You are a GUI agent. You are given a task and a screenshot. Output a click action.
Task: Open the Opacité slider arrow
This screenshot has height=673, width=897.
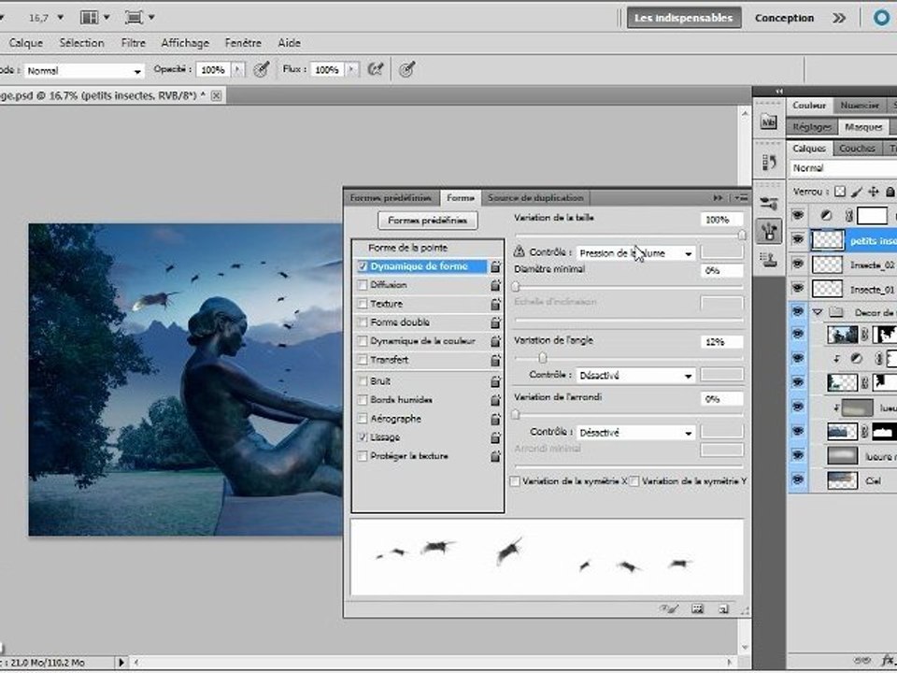pos(238,70)
